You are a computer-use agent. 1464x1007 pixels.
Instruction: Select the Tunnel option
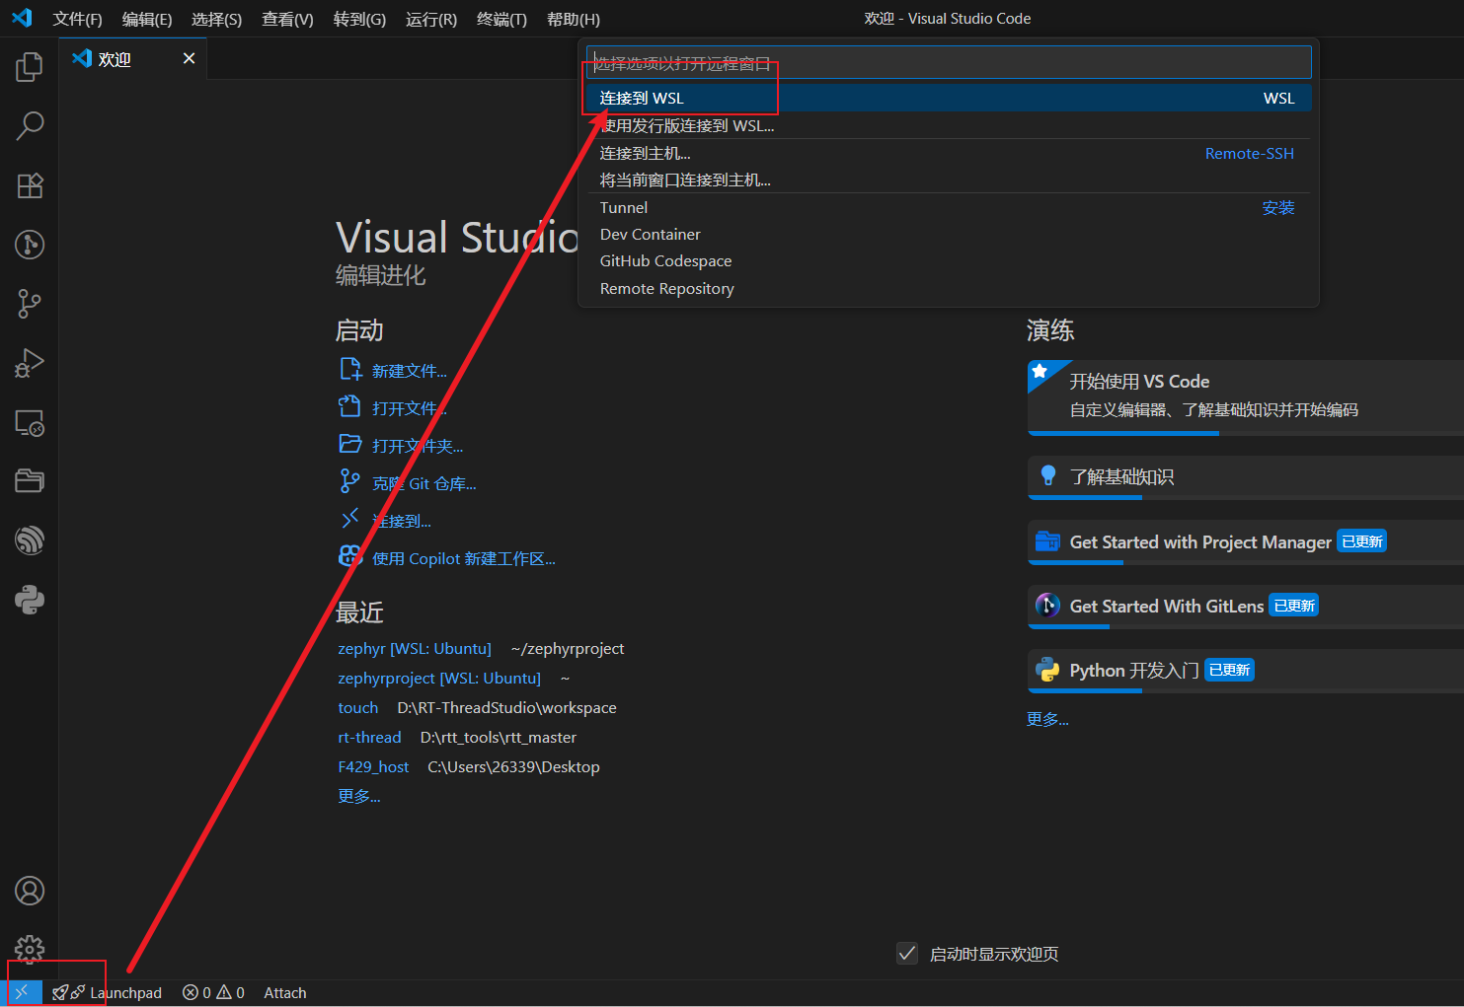[948, 207]
